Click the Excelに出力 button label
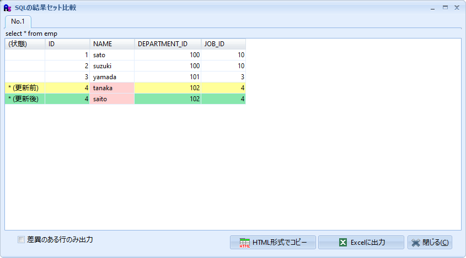 368,243
